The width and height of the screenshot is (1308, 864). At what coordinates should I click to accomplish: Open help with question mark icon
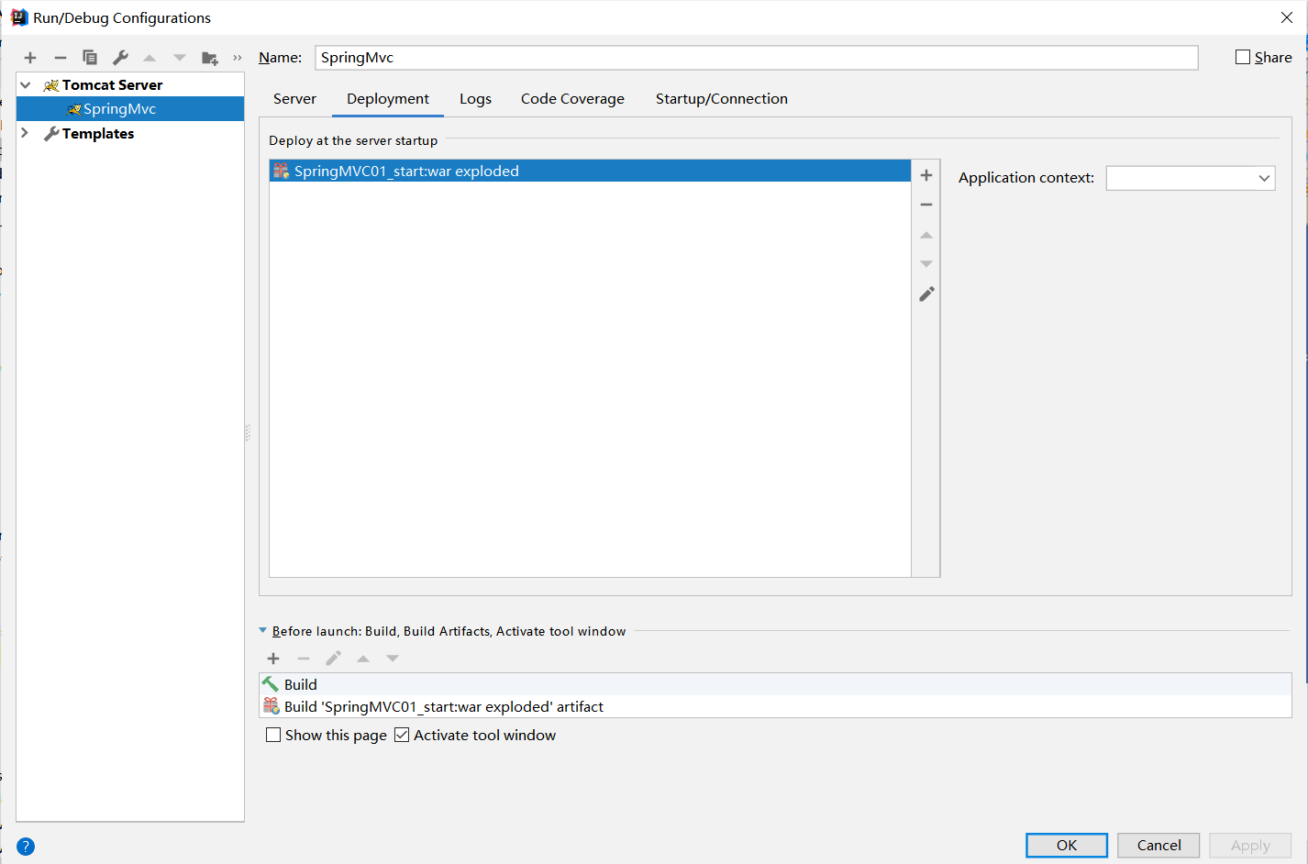pyautogui.click(x=26, y=847)
